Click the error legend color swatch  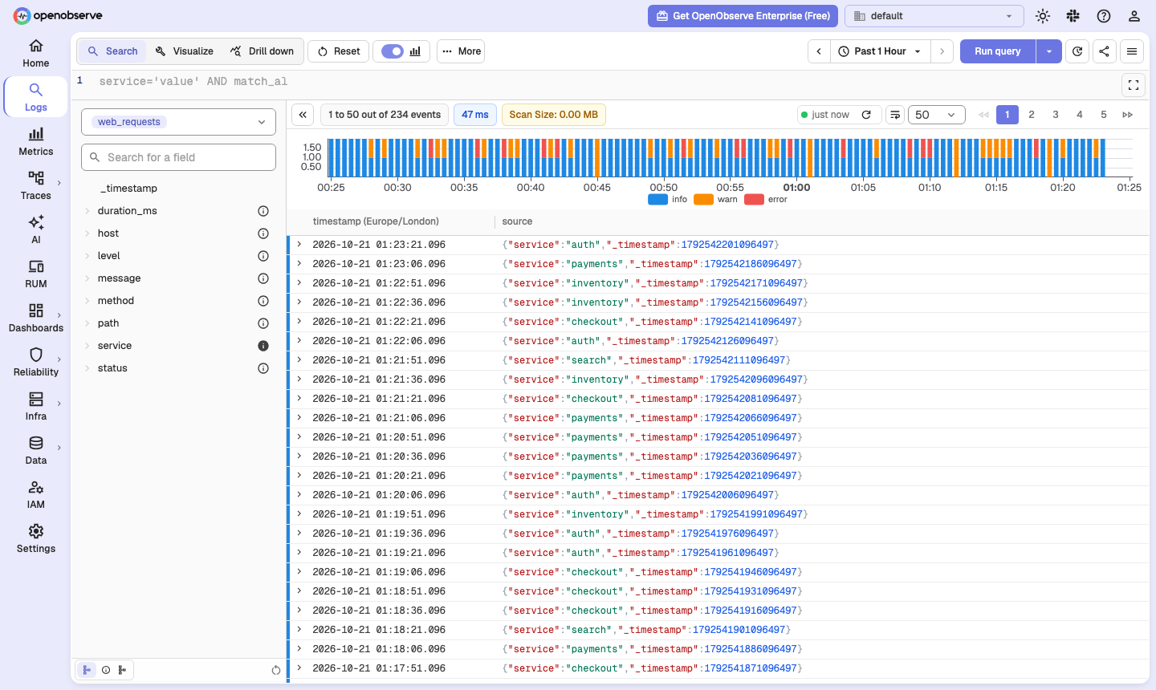(x=754, y=200)
